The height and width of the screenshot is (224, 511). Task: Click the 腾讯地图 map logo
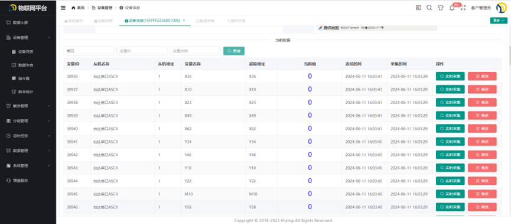click(x=329, y=28)
